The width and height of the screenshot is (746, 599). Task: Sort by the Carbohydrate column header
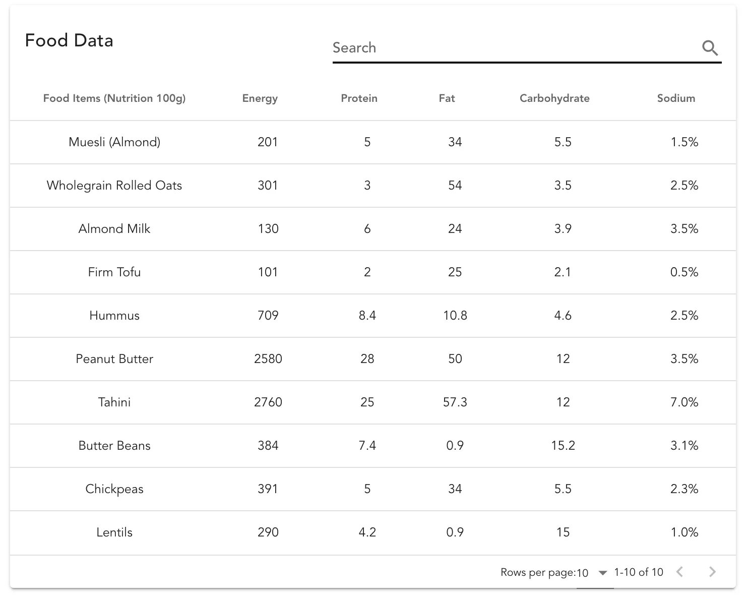(x=554, y=98)
